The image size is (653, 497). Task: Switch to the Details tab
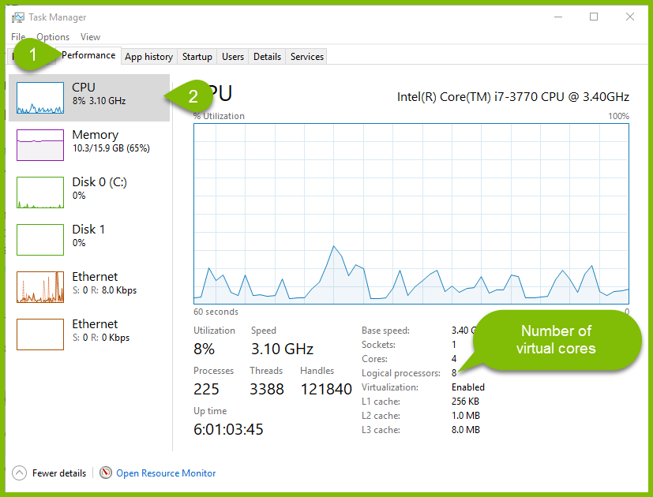(267, 57)
